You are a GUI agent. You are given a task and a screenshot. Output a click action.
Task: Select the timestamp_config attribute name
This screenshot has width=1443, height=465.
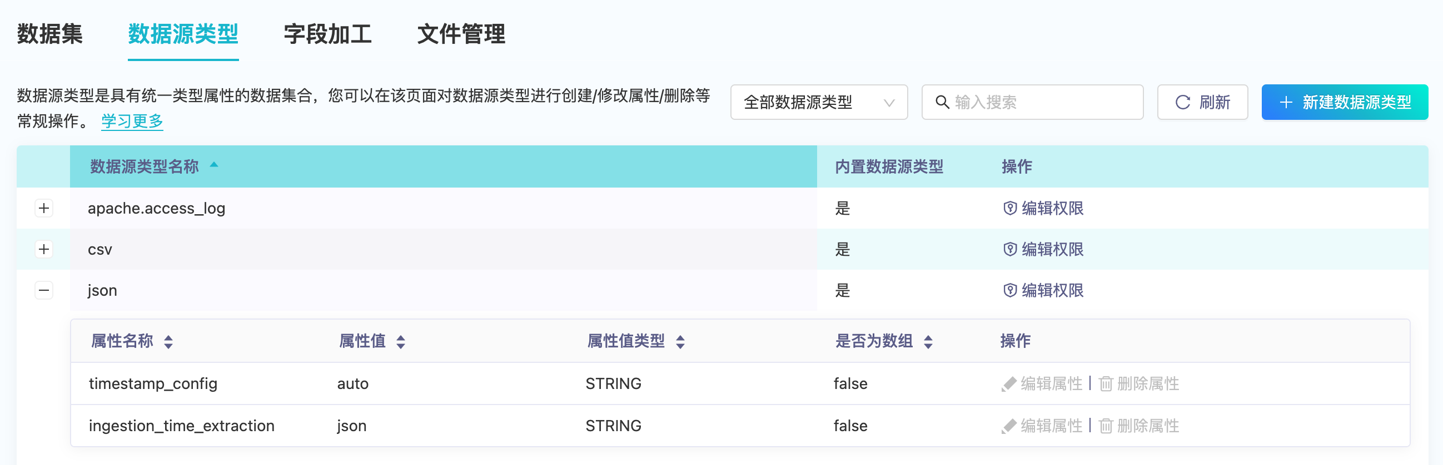click(153, 384)
